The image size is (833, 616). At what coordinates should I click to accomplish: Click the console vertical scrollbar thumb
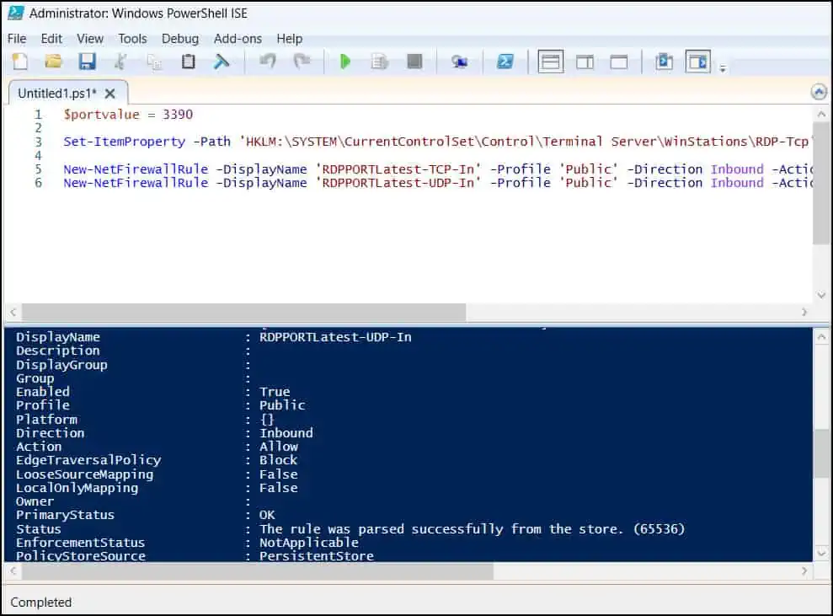pyautogui.click(x=821, y=454)
